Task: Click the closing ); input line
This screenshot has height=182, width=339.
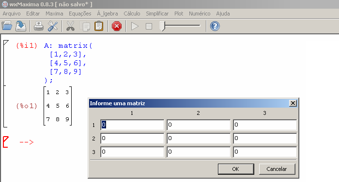Action: [48, 80]
